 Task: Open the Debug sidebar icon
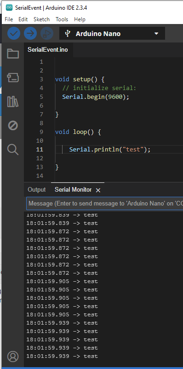(13, 126)
